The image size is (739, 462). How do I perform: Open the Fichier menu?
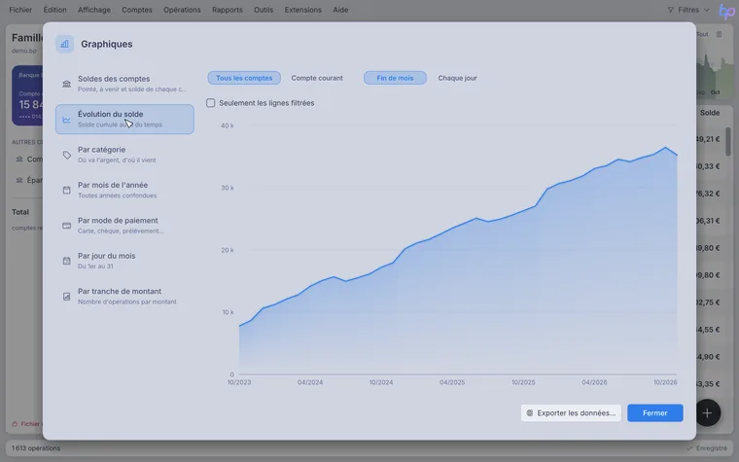20,10
